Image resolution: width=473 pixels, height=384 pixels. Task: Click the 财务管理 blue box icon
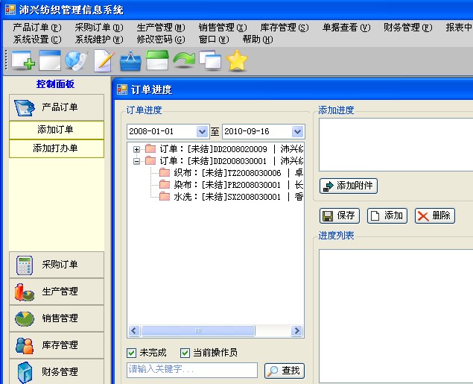click(x=25, y=373)
